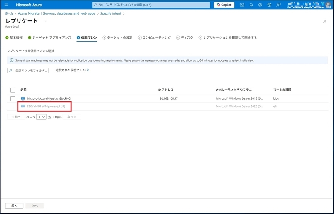
Task: Click the VM icon for MicrosoftAzureMigrationStackHCI
Action: coord(23,98)
